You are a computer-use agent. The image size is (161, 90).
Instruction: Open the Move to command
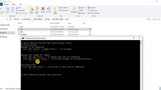[31, 10]
